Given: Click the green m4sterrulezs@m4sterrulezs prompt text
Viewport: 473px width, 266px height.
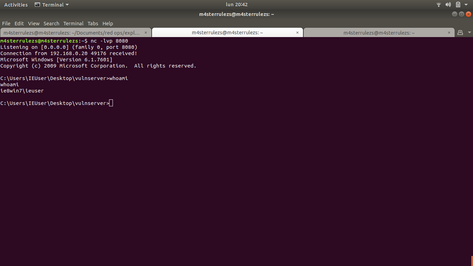Looking at the screenshot, I should pos(39,41).
